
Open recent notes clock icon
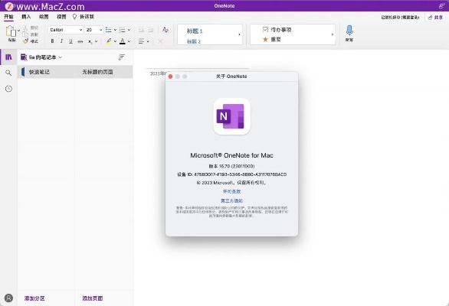pyautogui.click(x=9, y=89)
